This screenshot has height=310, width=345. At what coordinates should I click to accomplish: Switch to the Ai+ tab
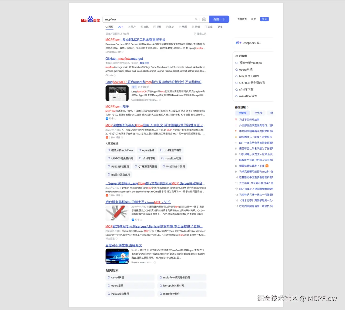click(x=120, y=27)
